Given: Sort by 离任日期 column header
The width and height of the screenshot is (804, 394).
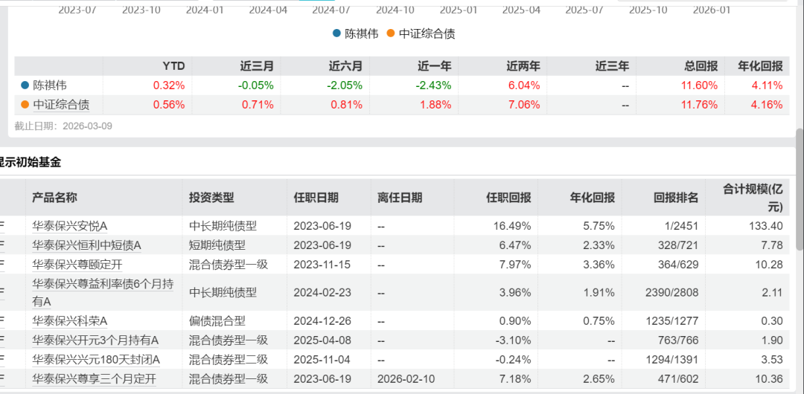Looking at the screenshot, I should pyautogui.click(x=400, y=198).
